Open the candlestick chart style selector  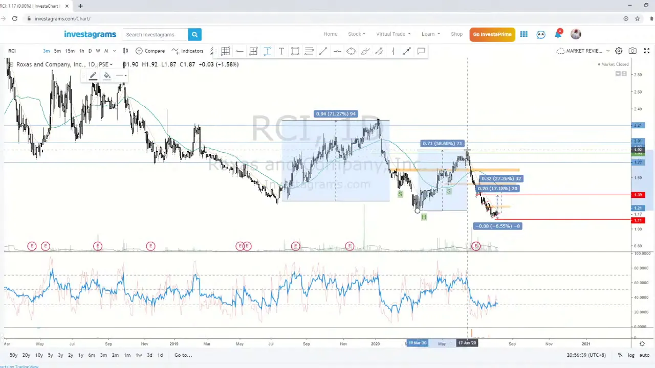tap(125, 51)
